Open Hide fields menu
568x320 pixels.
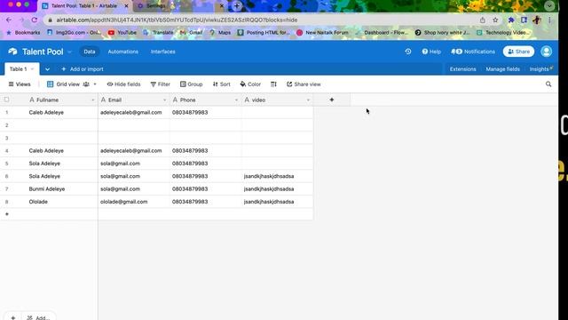point(123,84)
